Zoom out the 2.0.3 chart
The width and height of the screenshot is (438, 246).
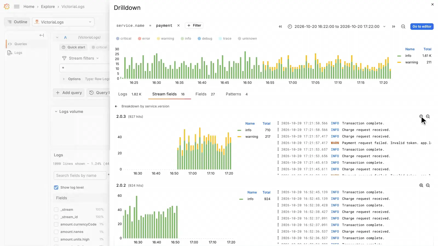[x=428, y=116]
